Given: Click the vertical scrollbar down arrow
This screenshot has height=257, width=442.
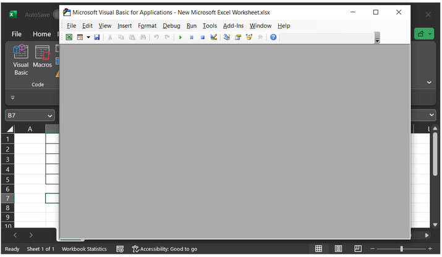Looking at the screenshot, I should (435, 225).
